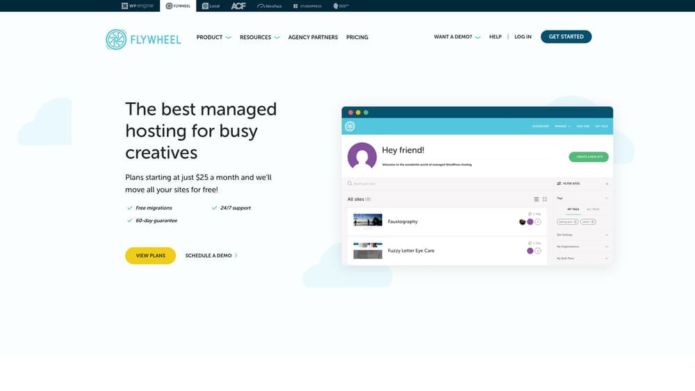Click Add-ons in the preview navbar
This screenshot has width=695, height=391.
click(x=583, y=126)
